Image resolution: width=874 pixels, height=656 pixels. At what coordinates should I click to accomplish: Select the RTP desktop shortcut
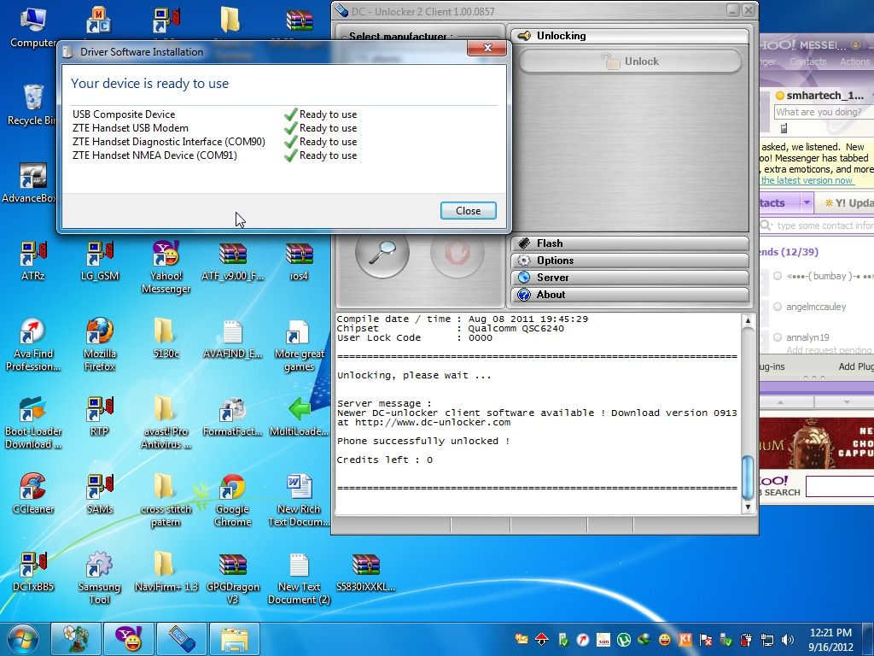100,416
